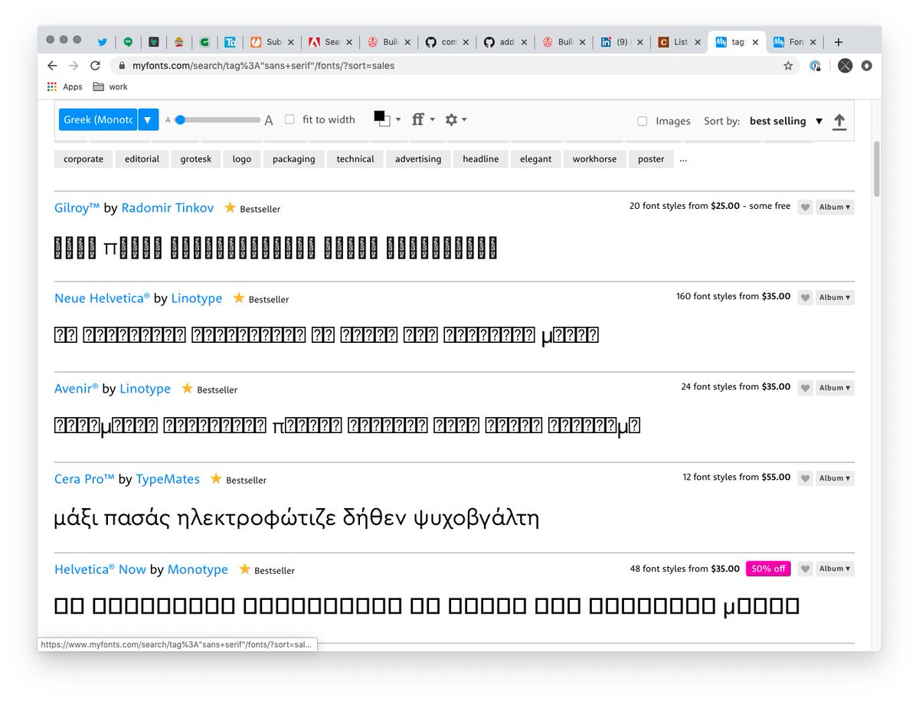Filter by grotesk tag
This screenshot has height=701, width=919.
tap(196, 159)
